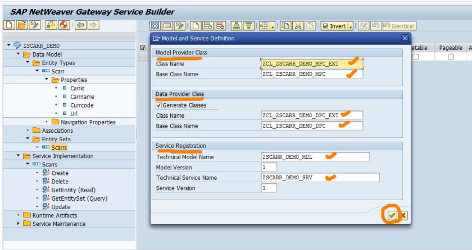This screenshot has height=250, width=472.
Task: Select the Carrname property in tree
Action: [x=82, y=96]
